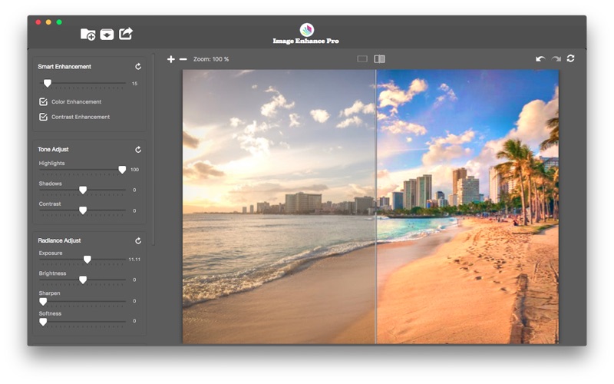
Task: Reset the Smart Enhancement section
Action: coord(138,67)
